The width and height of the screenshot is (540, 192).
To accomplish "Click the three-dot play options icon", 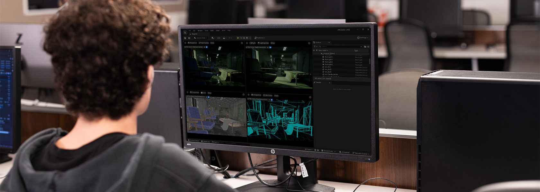I will click(x=250, y=38).
